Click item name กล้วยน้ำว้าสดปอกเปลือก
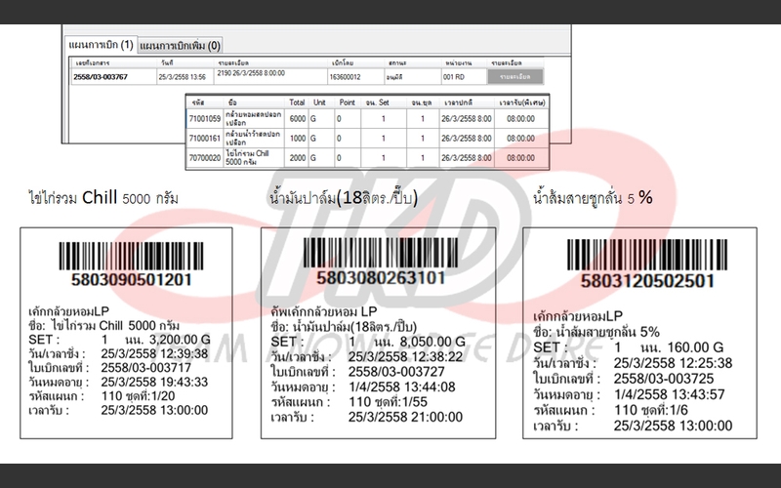 253,138
